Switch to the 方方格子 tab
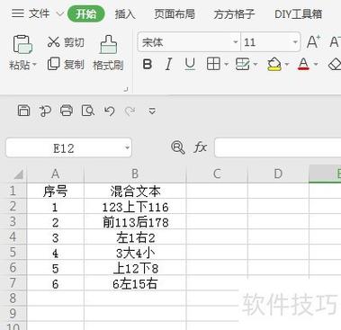Image resolution: width=341 pixels, height=330 pixels. coord(234,14)
